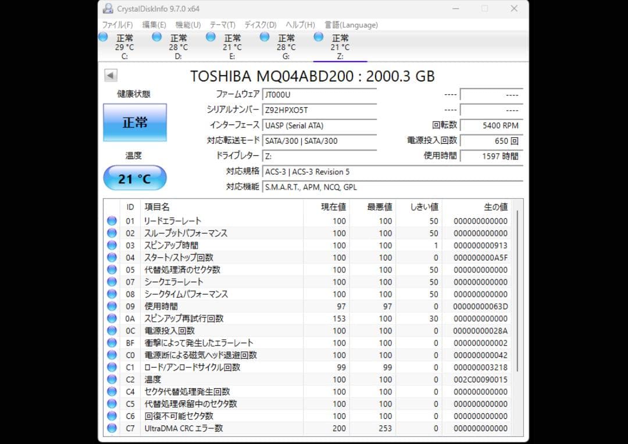The height and width of the screenshot is (444, 628).
Task: Click status icon of row C5 代替処理保留中のセクタ数
Action: pyautogui.click(x=112, y=403)
